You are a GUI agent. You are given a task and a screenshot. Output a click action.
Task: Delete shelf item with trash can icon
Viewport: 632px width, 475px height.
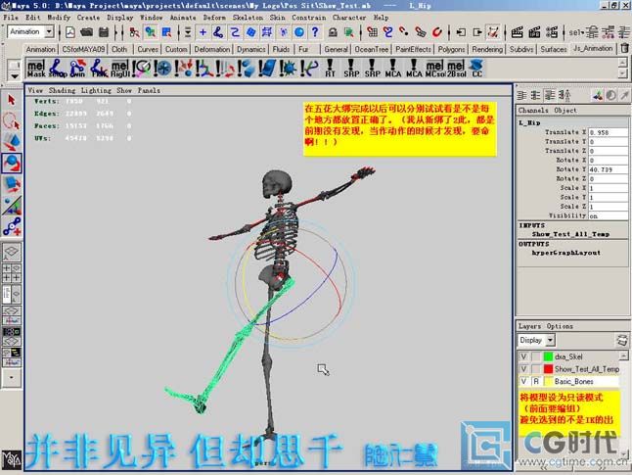click(625, 48)
